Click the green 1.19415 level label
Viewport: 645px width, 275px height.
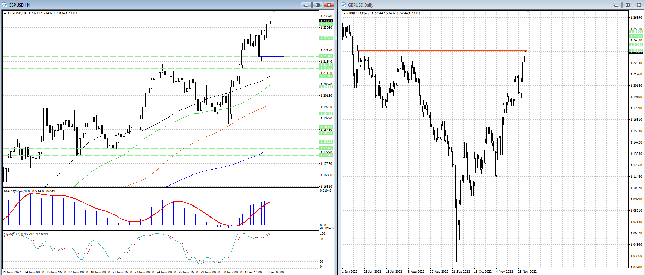[326, 113]
